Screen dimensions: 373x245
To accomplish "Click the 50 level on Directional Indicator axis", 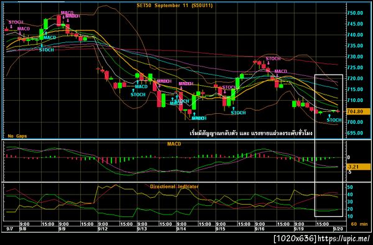I will coord(350,187).
